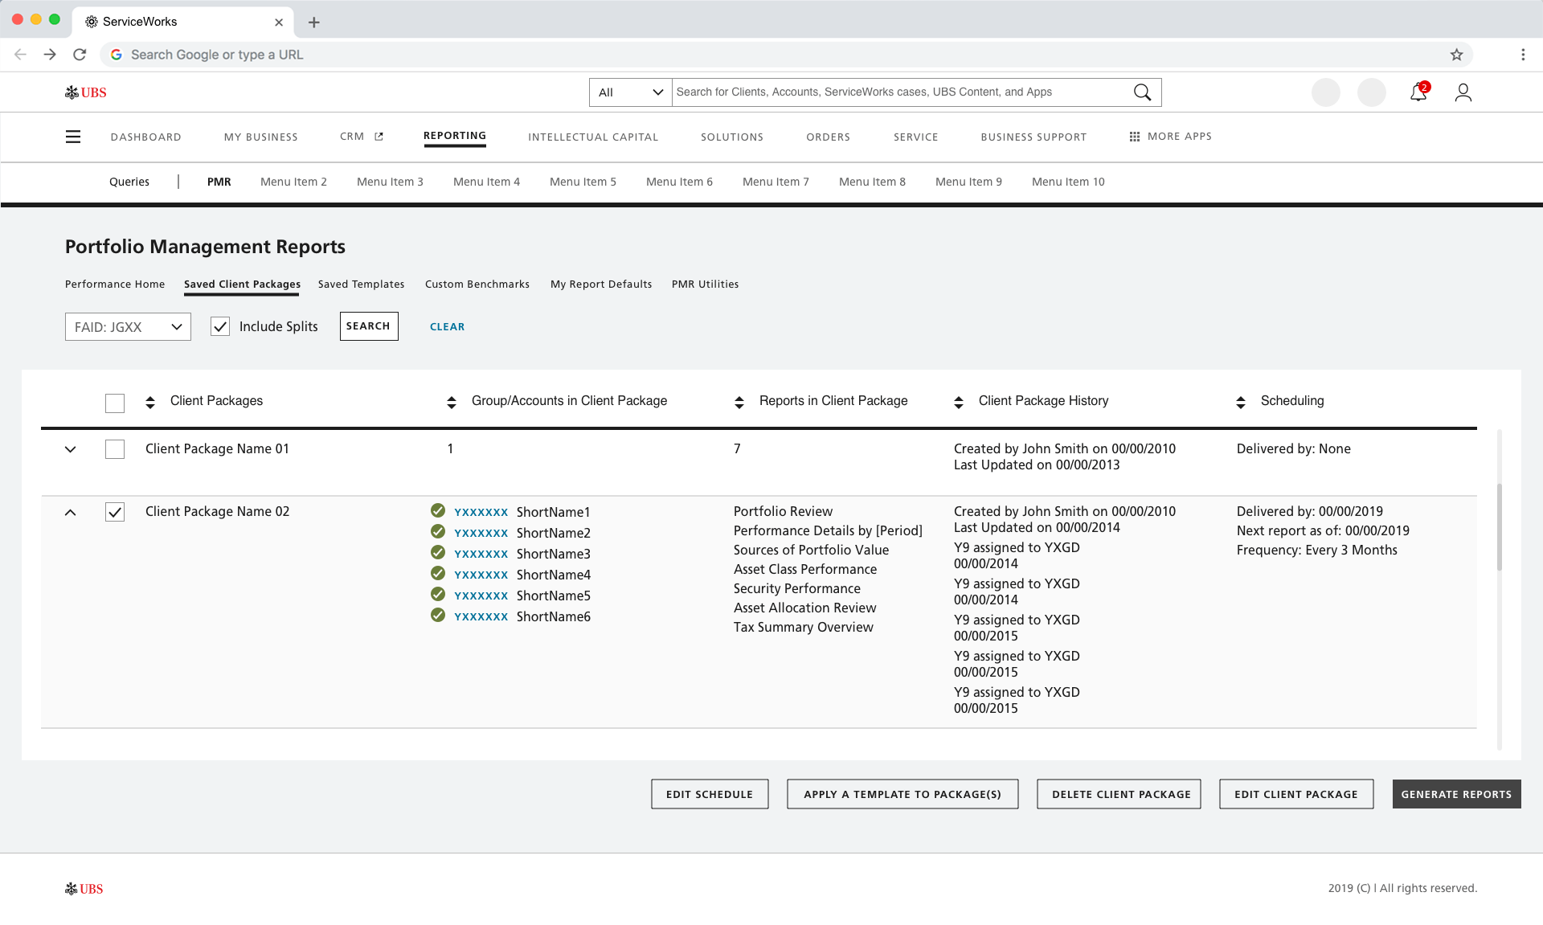
Task: Toggle the select-all header checkbox
Action: pyautogui.click(x=115, y=403)
